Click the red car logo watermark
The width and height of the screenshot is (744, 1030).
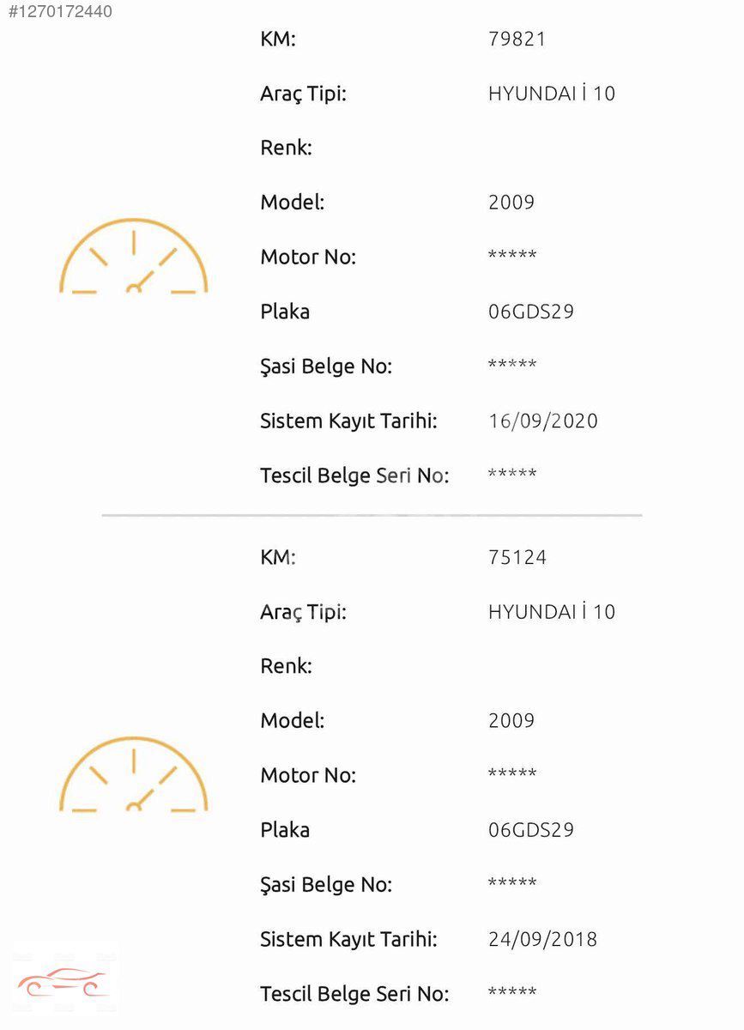click(x=64, y=983)
